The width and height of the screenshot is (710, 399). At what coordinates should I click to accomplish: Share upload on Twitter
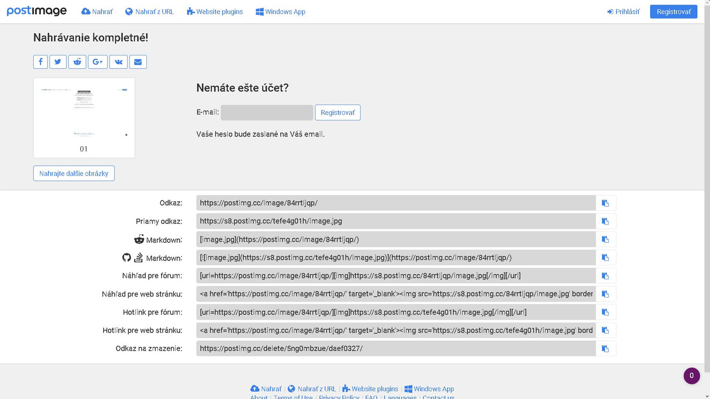tap(58, 62)
